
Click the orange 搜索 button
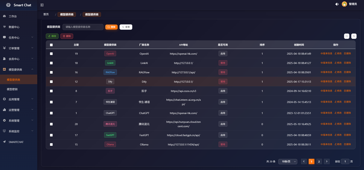coord(111,27)
